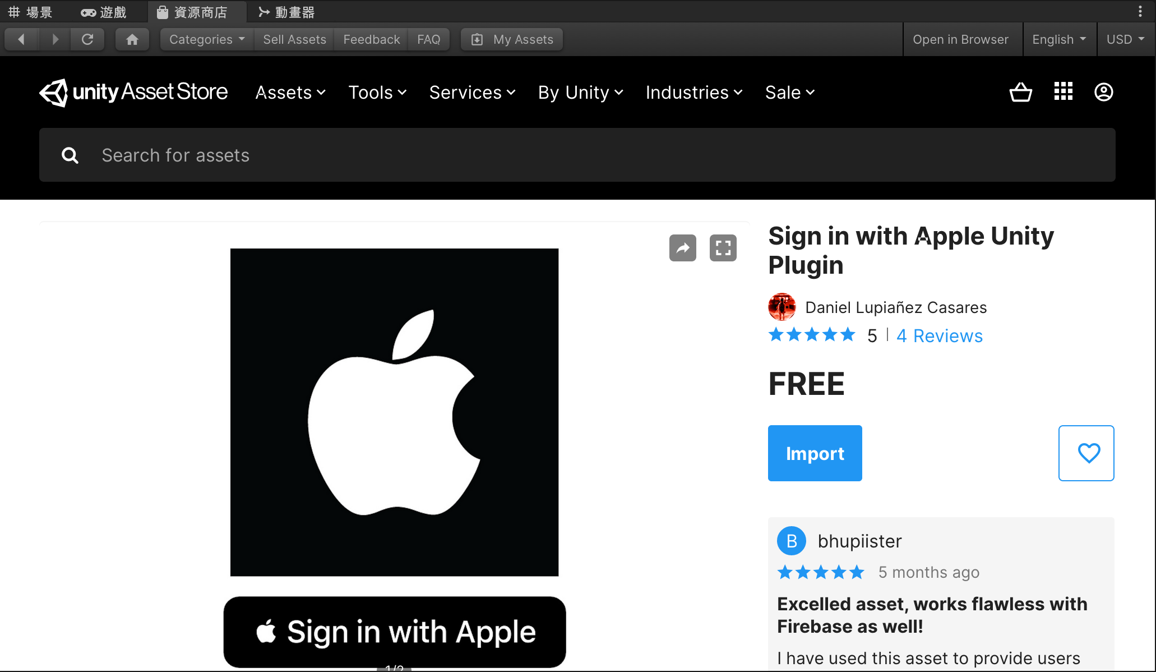The height and width of the screenshot is (672, 1156).
Task: Switch to the 動畫器 tab
Action: click(x=286, y=12)
